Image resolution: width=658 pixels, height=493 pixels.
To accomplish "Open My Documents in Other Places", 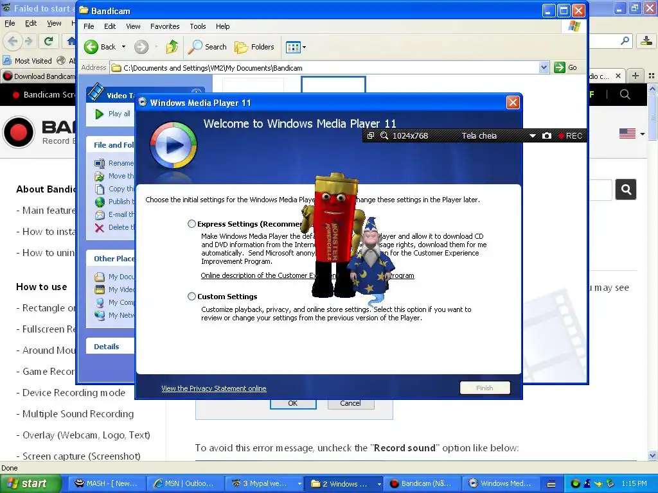I will click(114, 277).
